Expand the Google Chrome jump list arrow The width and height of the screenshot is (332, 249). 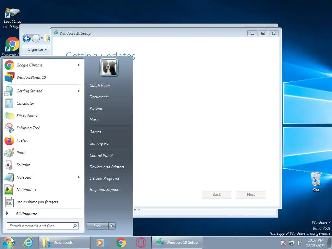(79, 65)
